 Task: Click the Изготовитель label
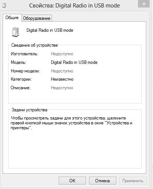tap(25, 54)
